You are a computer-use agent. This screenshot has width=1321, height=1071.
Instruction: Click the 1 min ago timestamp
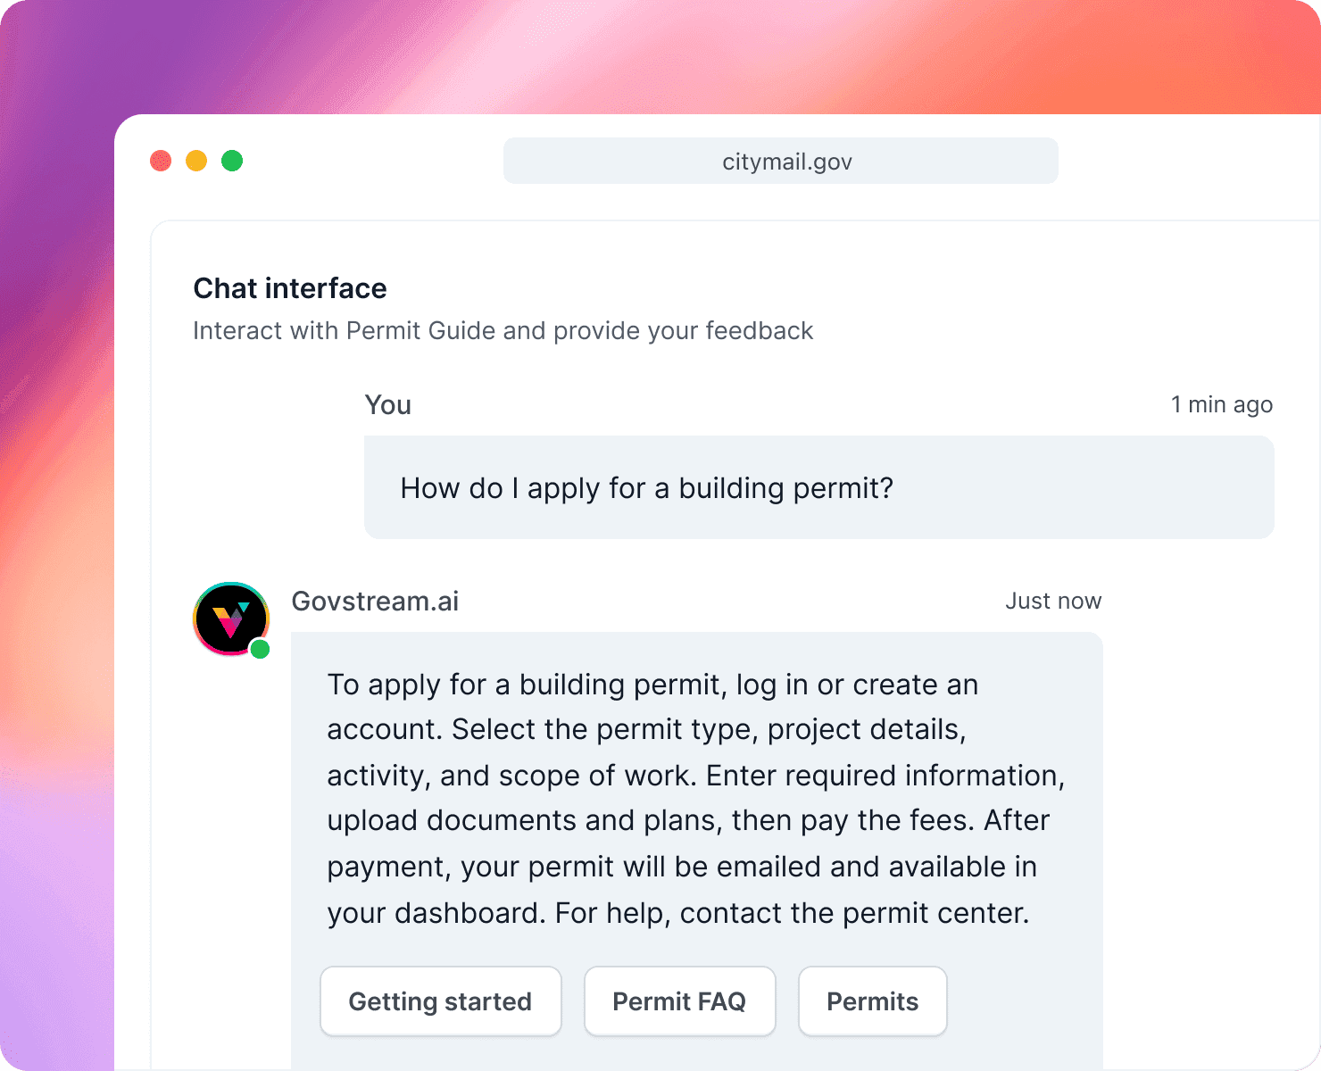(1221, 404)
